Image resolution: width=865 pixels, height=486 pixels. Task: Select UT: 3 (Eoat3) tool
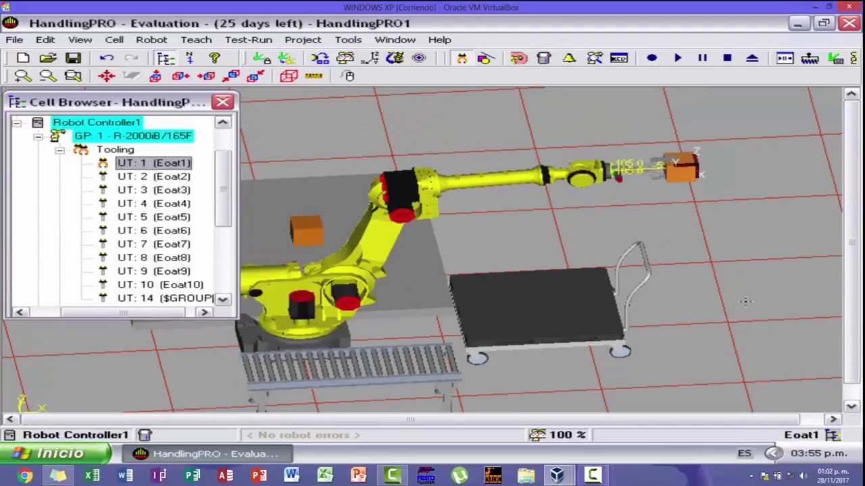point(154,190)
